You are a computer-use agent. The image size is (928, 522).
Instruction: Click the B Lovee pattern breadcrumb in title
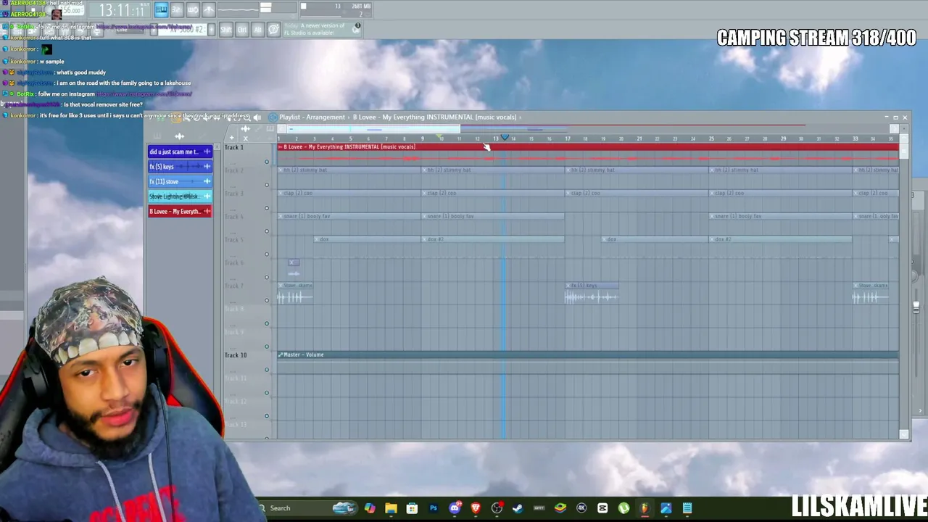[435, 117]
